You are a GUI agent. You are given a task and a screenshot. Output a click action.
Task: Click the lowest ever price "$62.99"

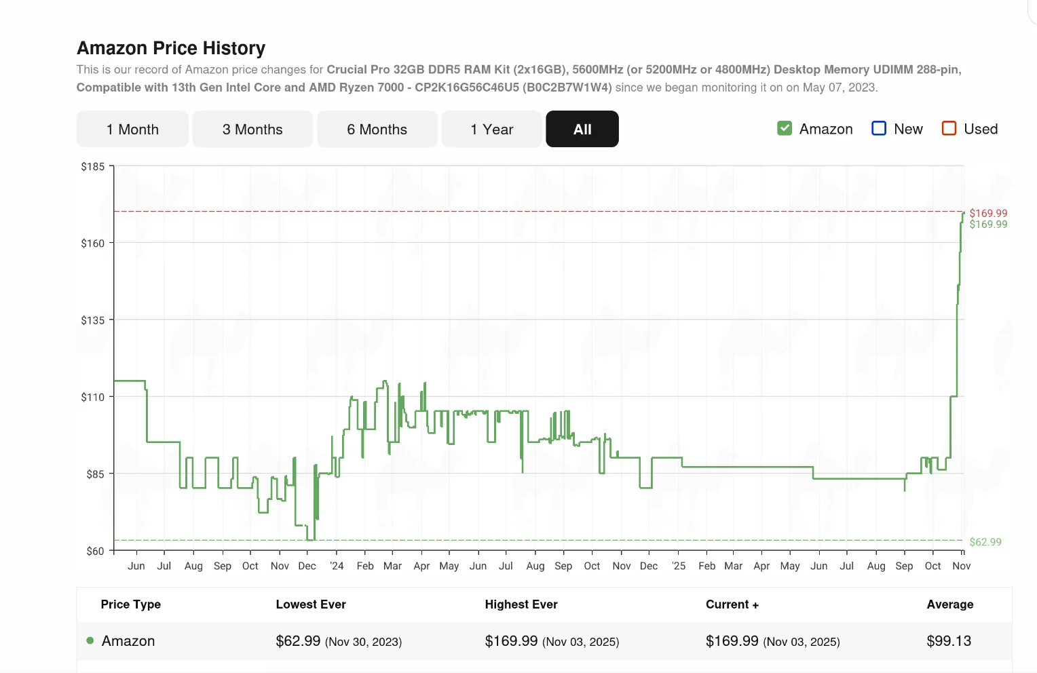[299, 640]
